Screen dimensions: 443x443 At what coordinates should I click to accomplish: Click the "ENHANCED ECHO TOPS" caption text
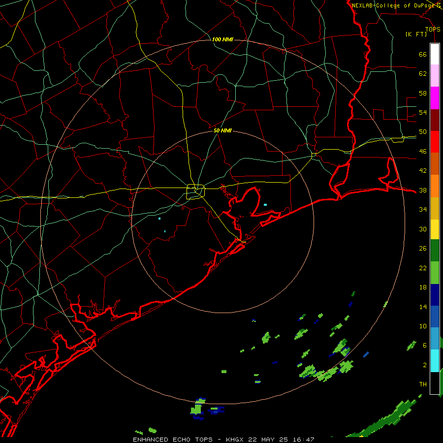click(x=175, y=440)
